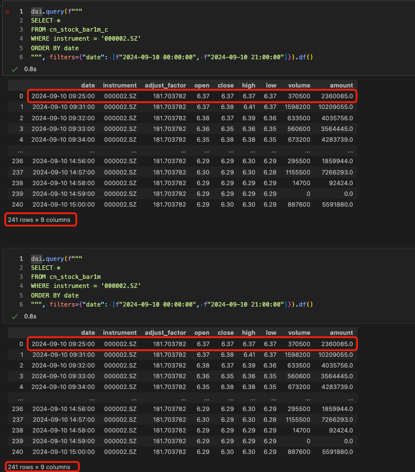This screenshot has height=472, width=415.
Task: Click the 'adjust_factor' header in first table
Action: 165,86
